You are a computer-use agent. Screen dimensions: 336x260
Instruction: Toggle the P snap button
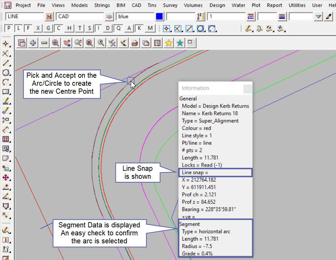coord(9,28)
